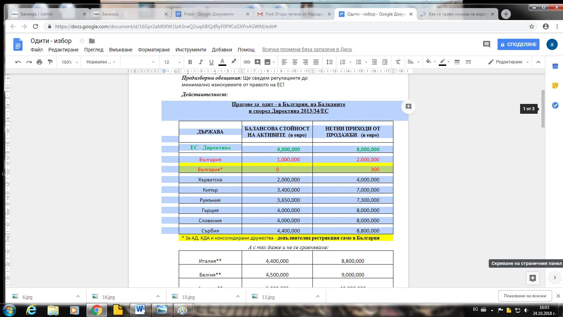Open the highlight color picker

pos(234,62)
